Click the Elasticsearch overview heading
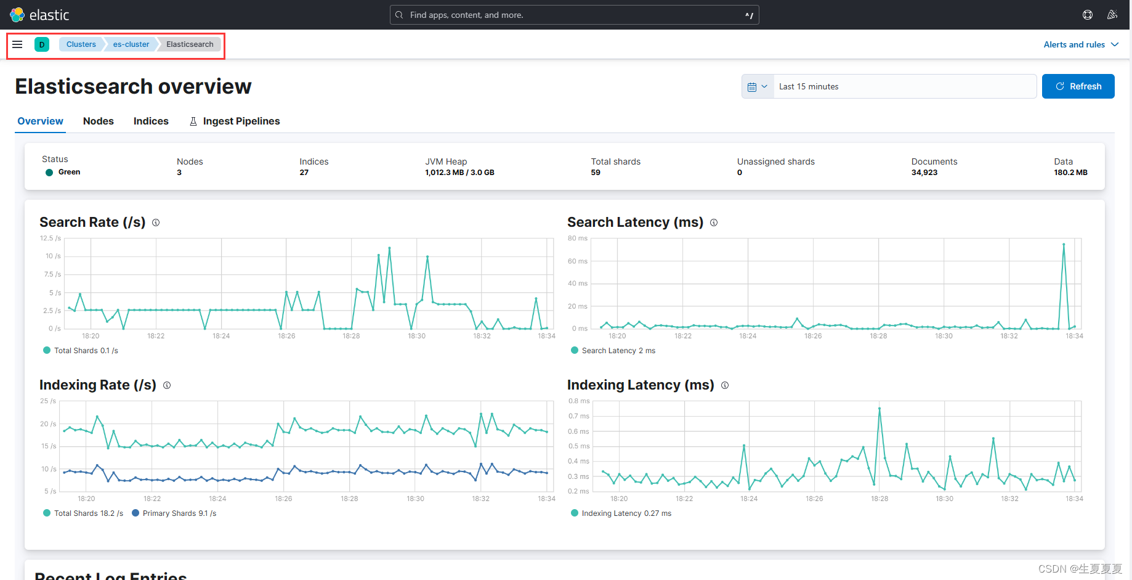Viewport: 1132px width, 580px height. pos(133,86)
